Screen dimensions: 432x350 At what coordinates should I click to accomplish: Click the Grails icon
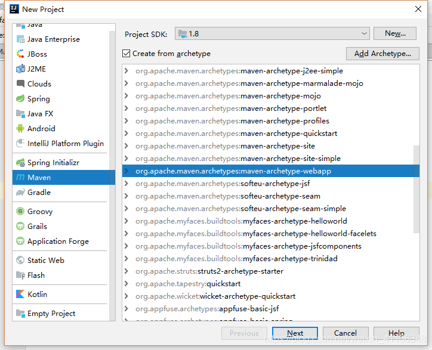[20, 226]
